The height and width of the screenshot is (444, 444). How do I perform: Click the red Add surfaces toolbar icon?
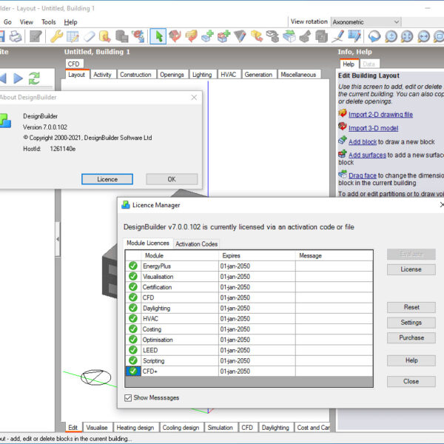(x=223, y=36)
